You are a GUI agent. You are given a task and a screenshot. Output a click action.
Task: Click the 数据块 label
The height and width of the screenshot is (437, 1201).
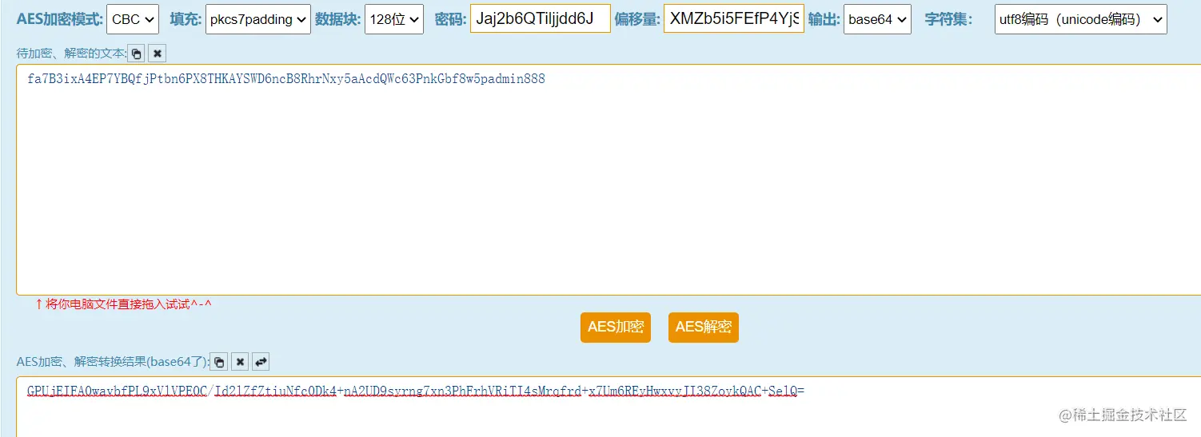point(338,19)
